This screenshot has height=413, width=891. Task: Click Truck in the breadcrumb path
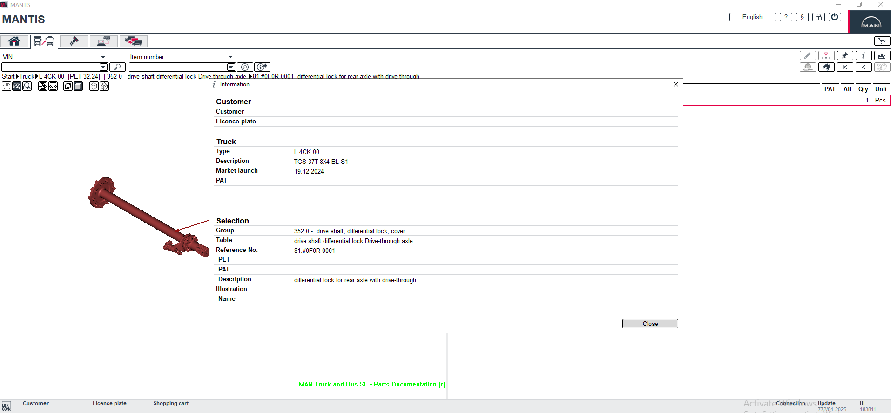(x=27, y=76)
